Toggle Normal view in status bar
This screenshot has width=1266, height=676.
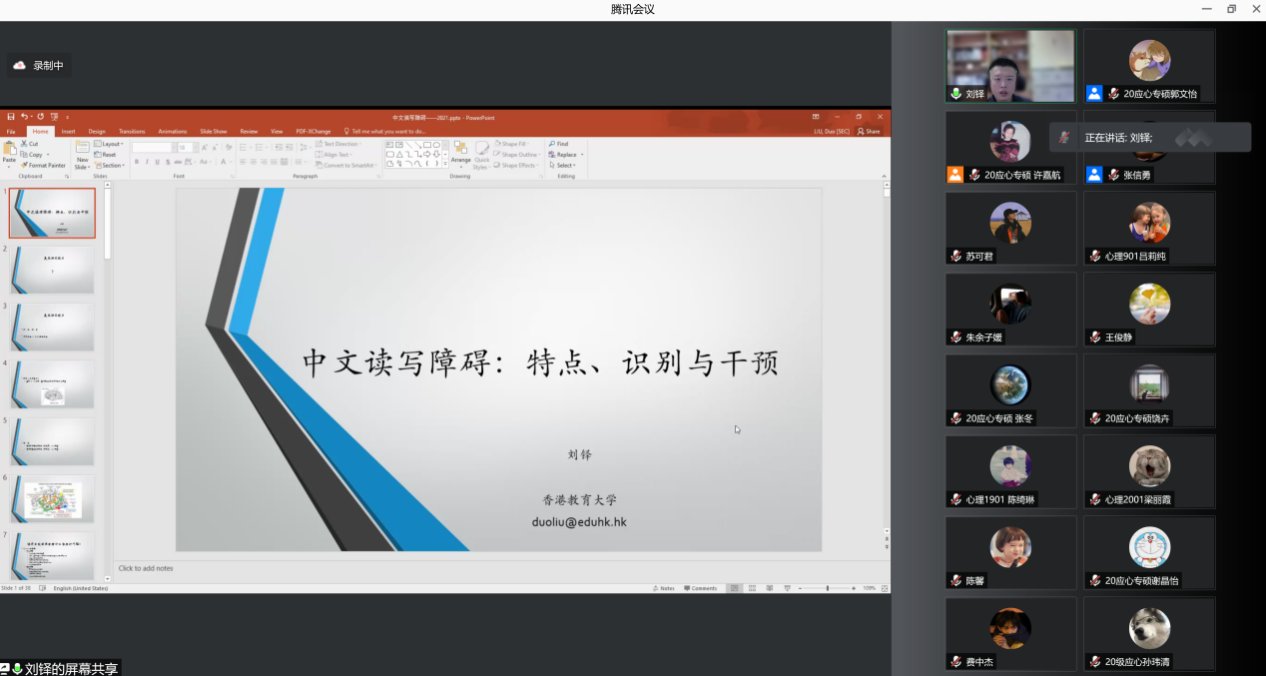pos(733,588)
